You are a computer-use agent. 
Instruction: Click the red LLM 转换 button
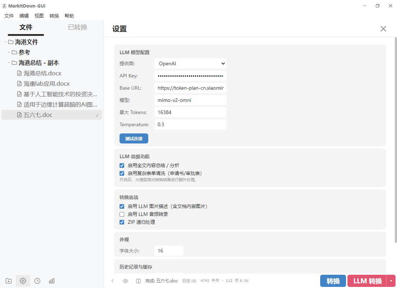[367, 281]
